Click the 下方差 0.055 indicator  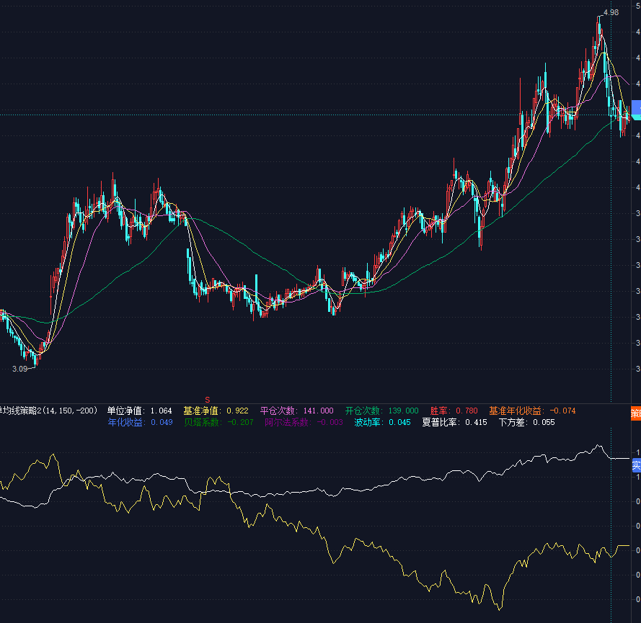(x=526, y=422)
